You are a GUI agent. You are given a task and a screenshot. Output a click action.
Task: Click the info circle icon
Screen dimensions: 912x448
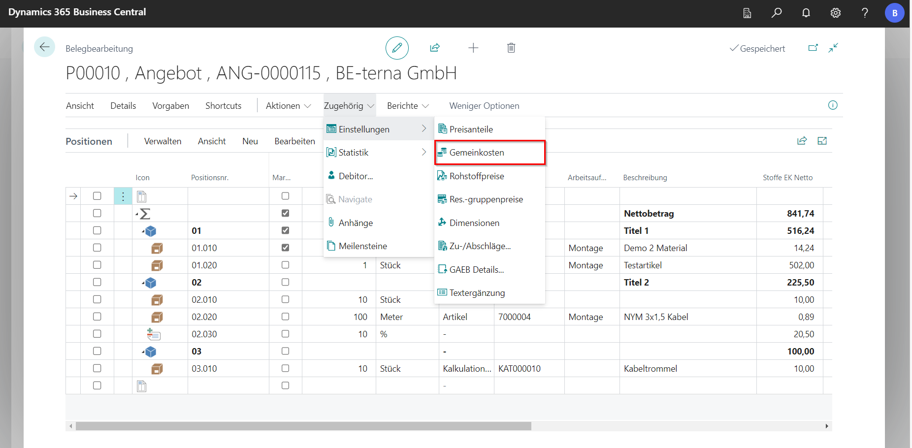(x=833, y=105)
